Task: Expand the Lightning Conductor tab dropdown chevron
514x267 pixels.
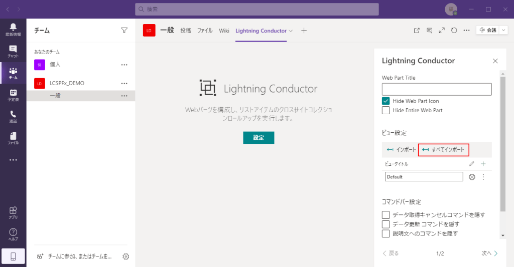Action: pyautogui.click(x=291, y=31)
